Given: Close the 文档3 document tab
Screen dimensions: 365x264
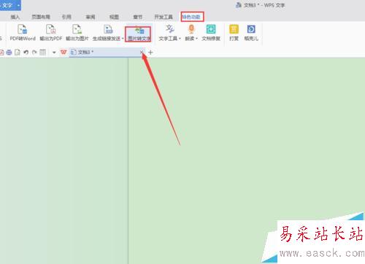Looking at the screenshot, I should (142, 52).
